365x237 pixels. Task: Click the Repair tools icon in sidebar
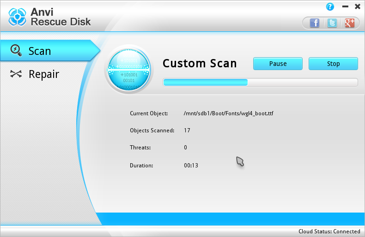click(16, 74)
